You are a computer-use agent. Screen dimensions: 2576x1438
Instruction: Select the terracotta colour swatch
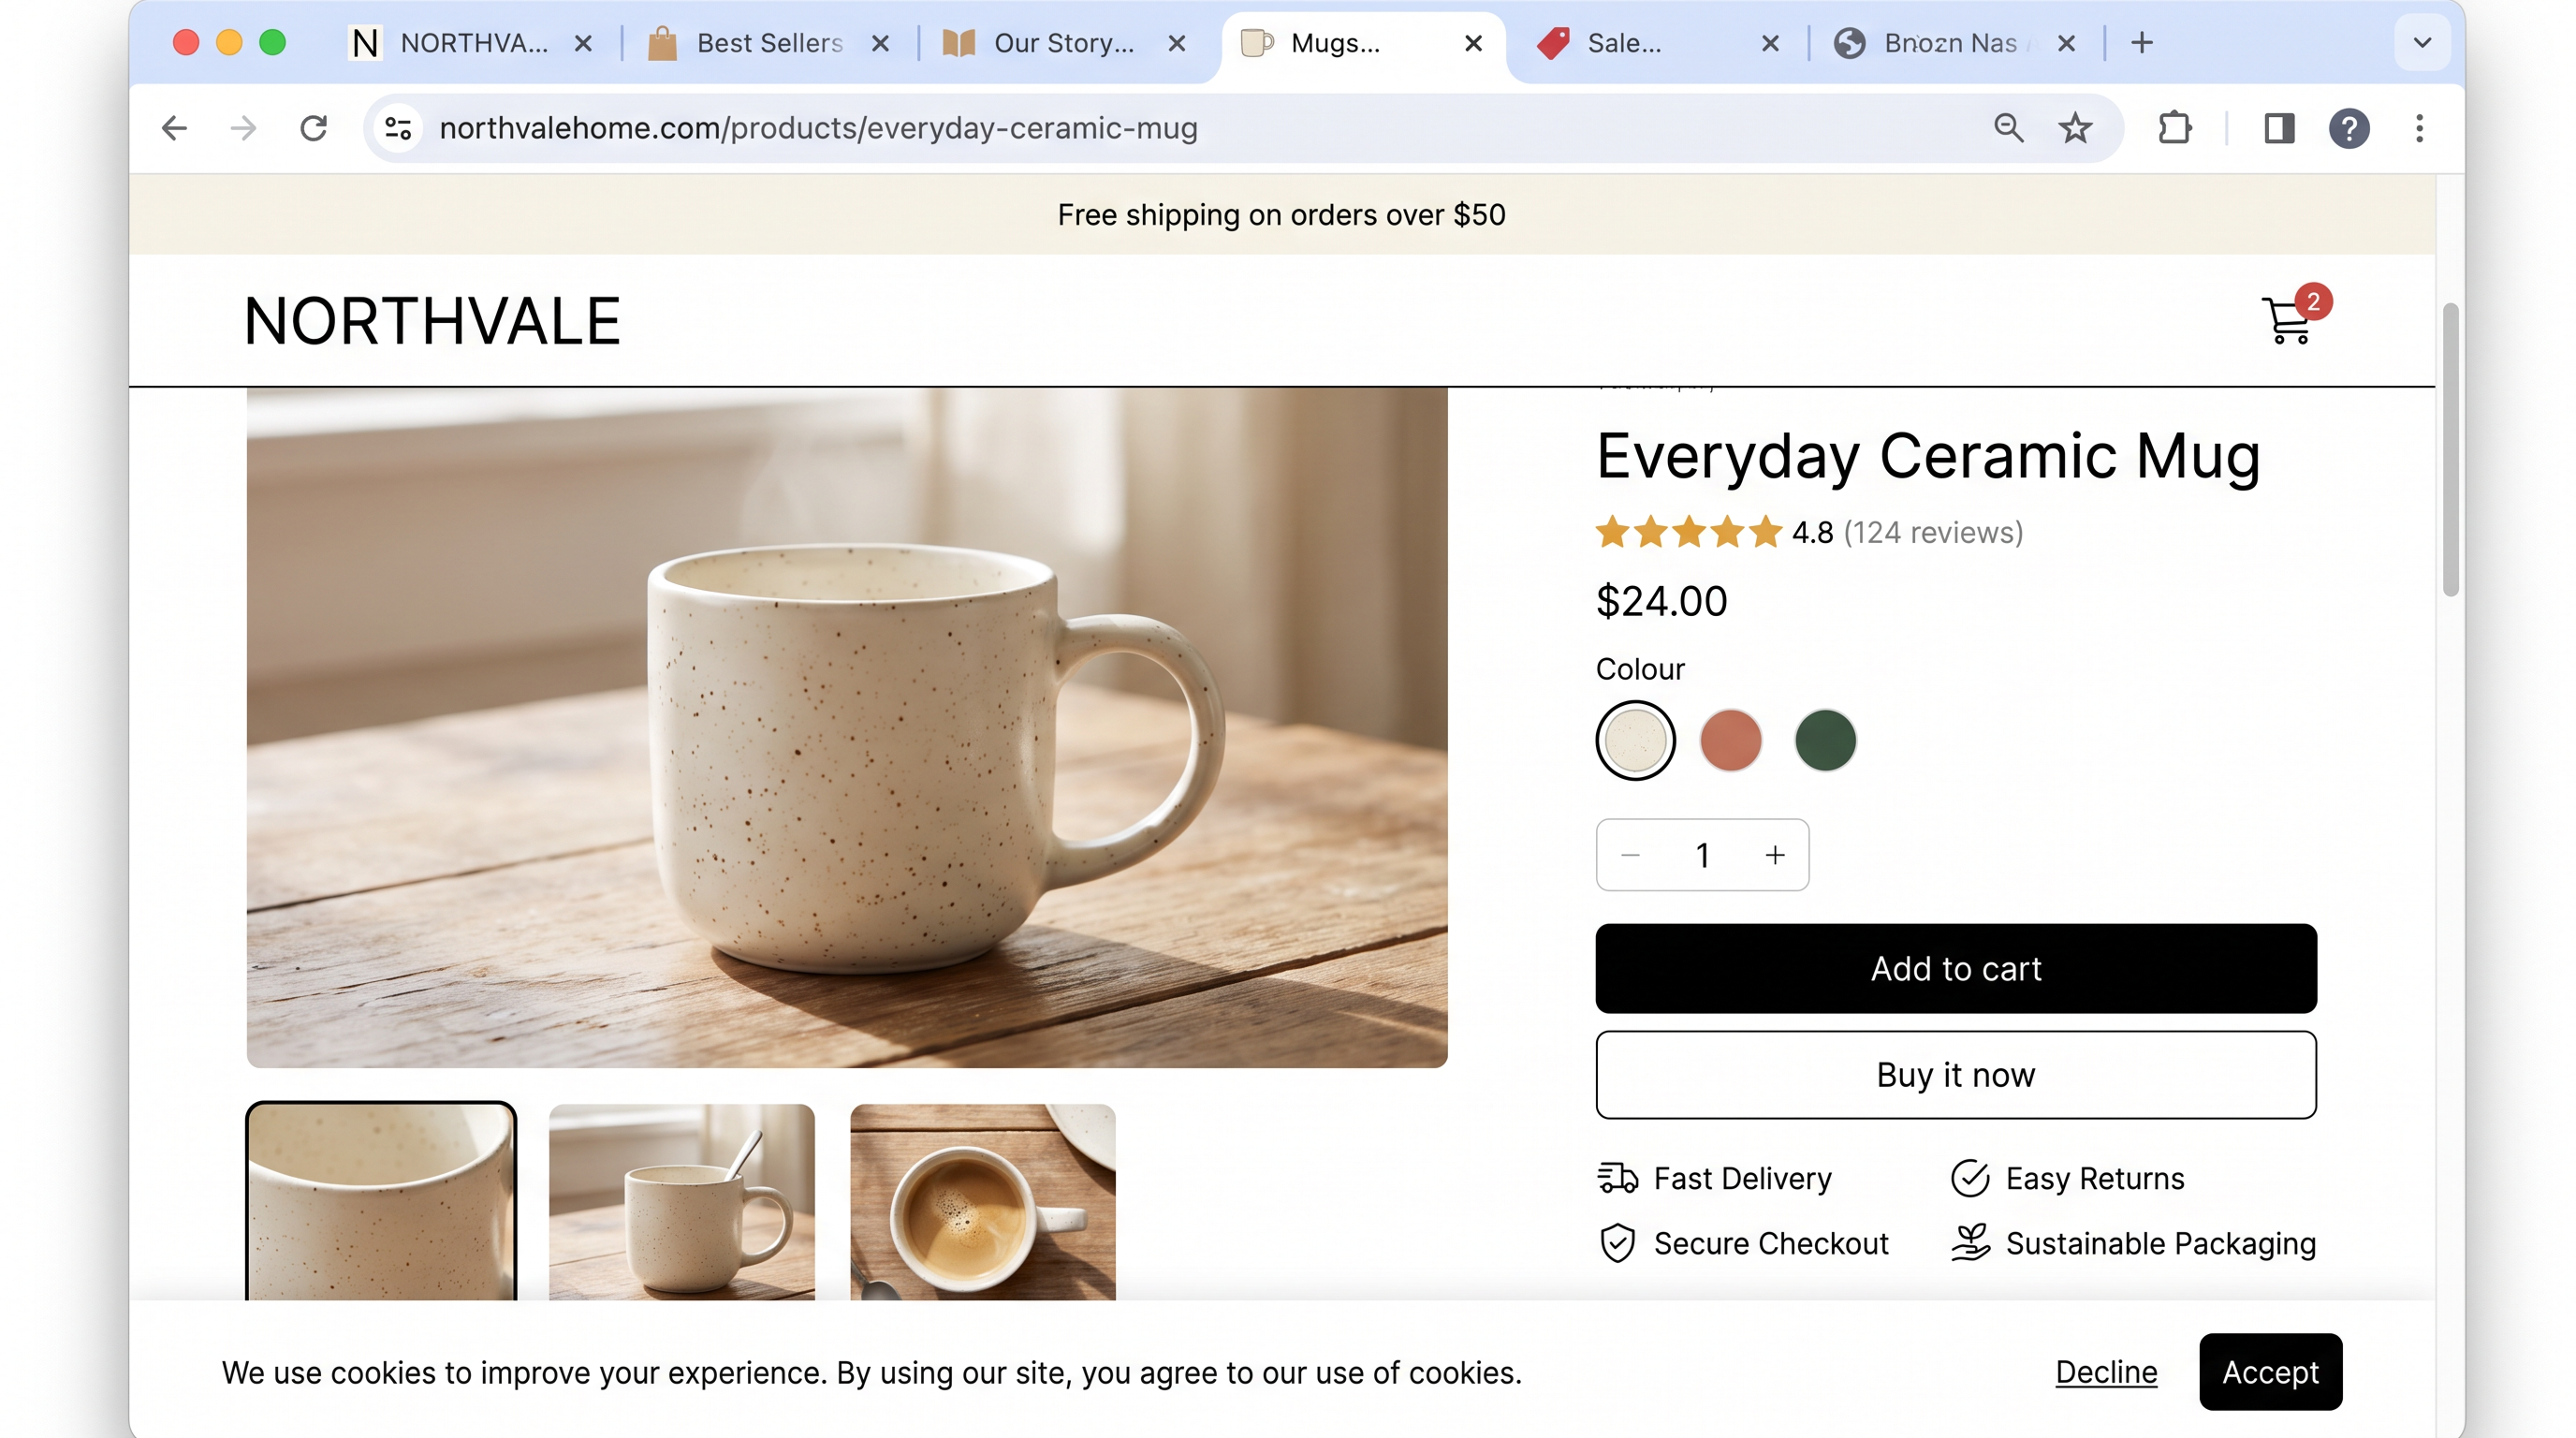1730,740
